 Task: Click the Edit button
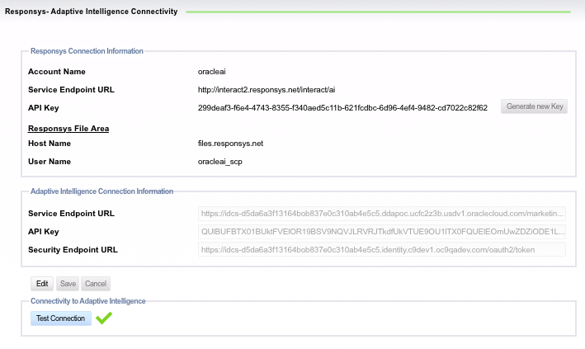coord(42,284)
